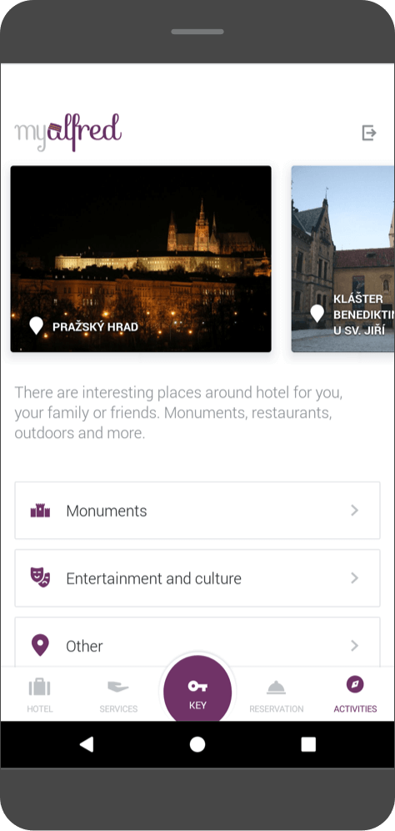Open the Klášter Benediktinů photo card
The width and height of the screenshot is (395, 831).
click(343, 259)
